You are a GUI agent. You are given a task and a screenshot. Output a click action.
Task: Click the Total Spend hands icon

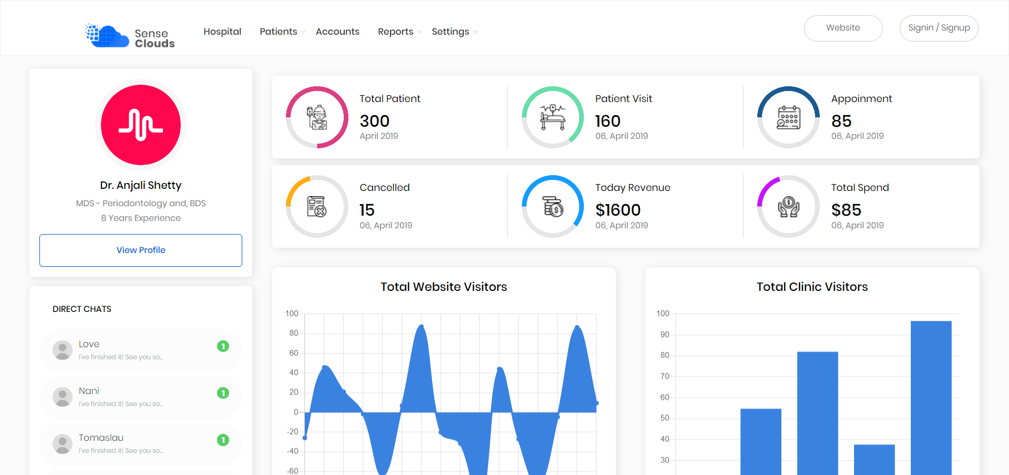[788, 206]
